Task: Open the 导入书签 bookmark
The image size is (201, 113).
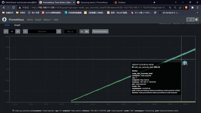Action: pos(34,13)
